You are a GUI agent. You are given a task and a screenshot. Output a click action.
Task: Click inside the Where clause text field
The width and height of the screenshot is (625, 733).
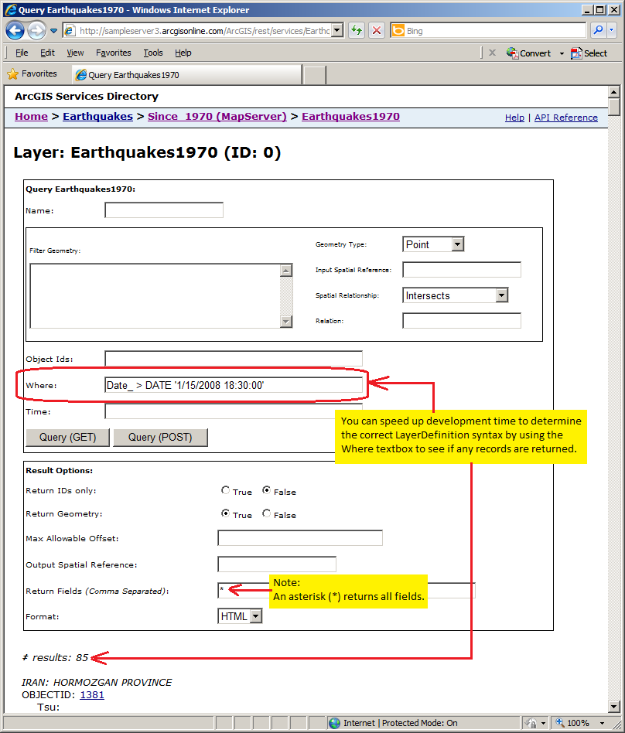point(232,384)
